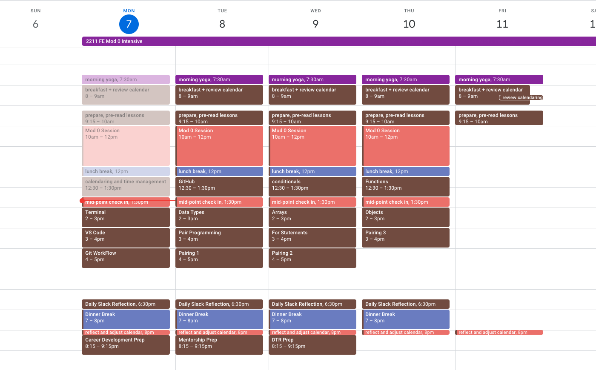The height and width of the screenshot is (370, 596).
Task: Click the "review calendaring" chip on Friday
Action: 521,97
